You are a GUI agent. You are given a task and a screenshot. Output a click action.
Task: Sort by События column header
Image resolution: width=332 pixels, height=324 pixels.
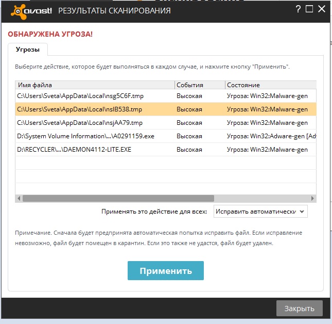click(200, 85)
